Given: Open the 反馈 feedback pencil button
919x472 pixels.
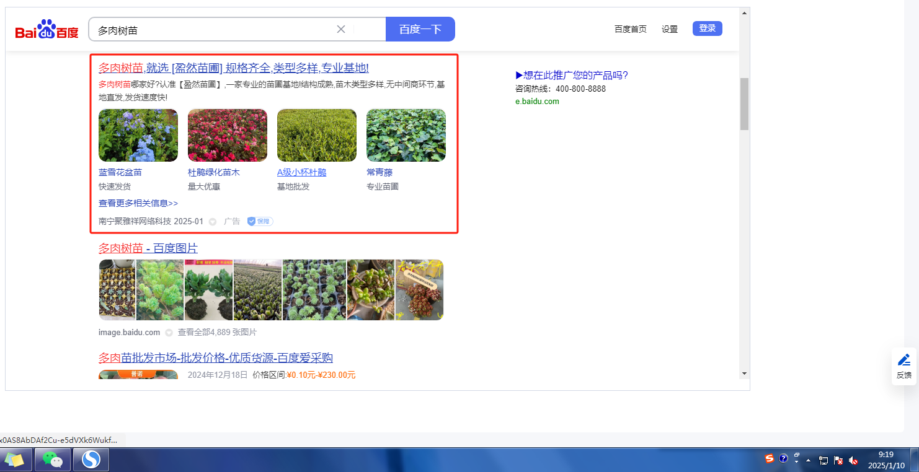Looking at the screenshot, I should [904, 365].
